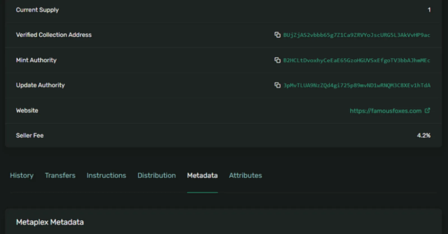Show the Distribution tab
Viewport: 448px width, 234px height.
click(157, 175)
